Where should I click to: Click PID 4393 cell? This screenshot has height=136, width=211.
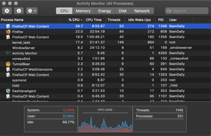[x=162, y=53]
